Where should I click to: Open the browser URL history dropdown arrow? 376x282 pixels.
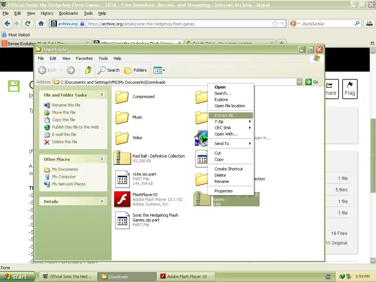[x=282, y=23]
